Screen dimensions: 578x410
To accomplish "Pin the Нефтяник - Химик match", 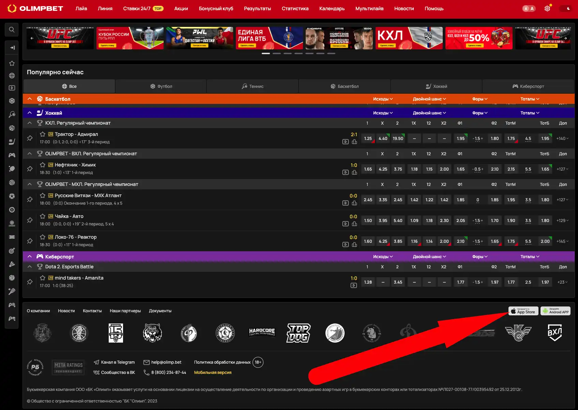I will point(30,169).
